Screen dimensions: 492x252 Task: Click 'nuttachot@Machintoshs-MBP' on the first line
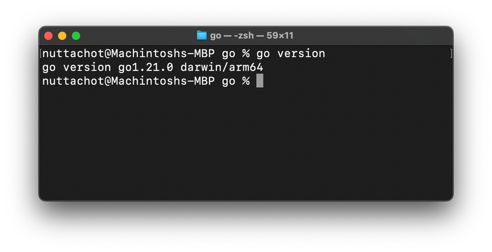tap(128, 54)
